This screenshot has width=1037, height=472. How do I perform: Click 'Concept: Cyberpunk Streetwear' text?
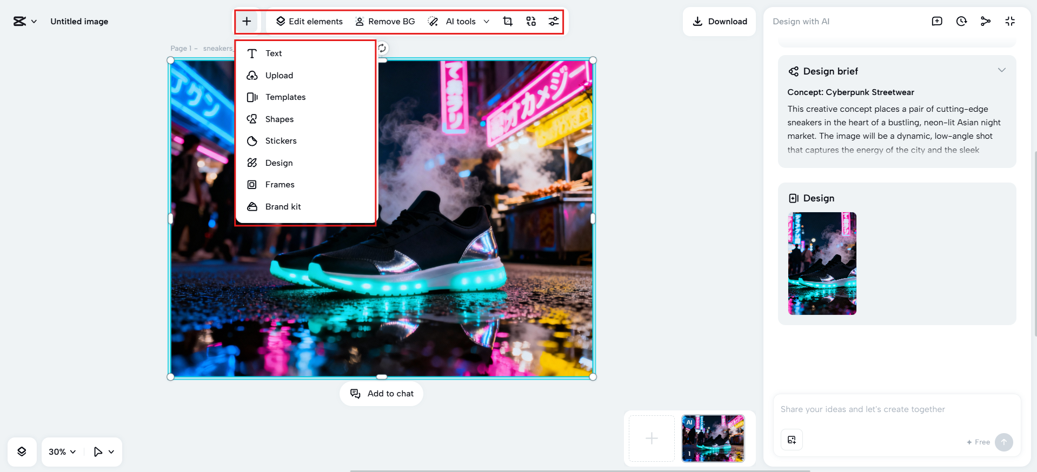tap(850, 92)
